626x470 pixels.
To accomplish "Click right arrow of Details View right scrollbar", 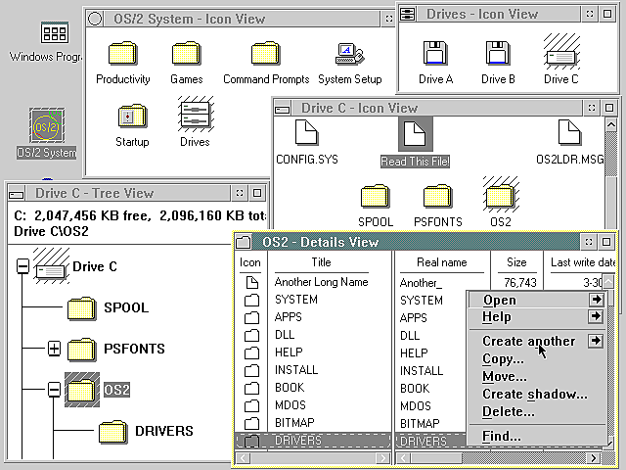I will [x=594, y=457].
